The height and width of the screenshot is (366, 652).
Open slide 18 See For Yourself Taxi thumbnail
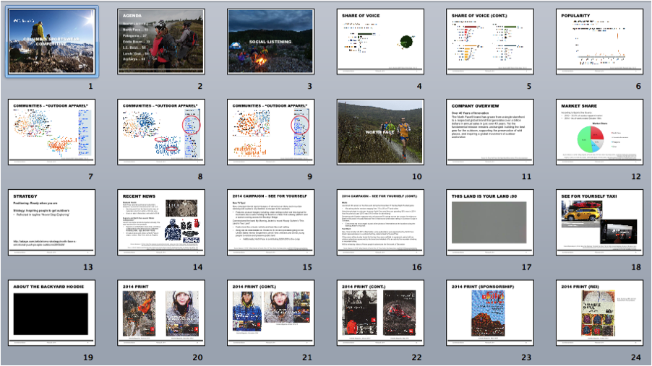coord(600,222)
